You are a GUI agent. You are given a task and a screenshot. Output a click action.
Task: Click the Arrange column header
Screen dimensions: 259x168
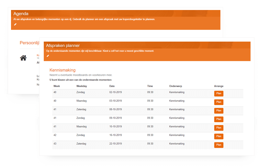pos(219,86)
